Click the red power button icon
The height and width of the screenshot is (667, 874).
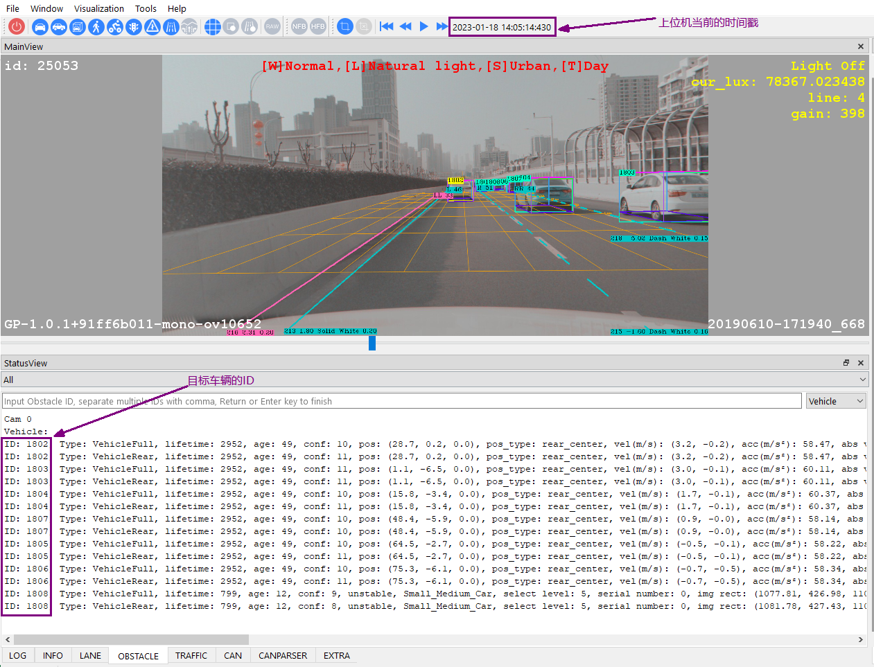(x=17, y=27)
